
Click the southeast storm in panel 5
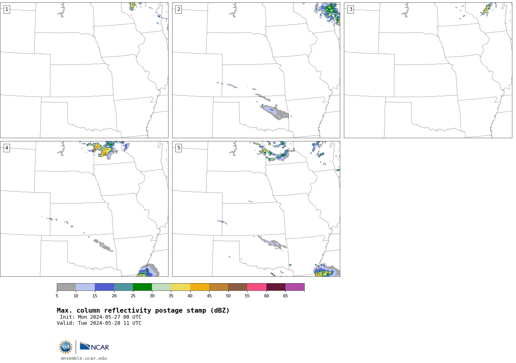(327, 271)
